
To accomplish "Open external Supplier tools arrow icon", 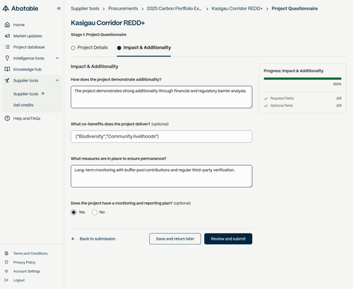I will coord(42,94).
